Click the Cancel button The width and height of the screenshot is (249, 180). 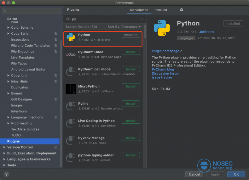[194, 174]
